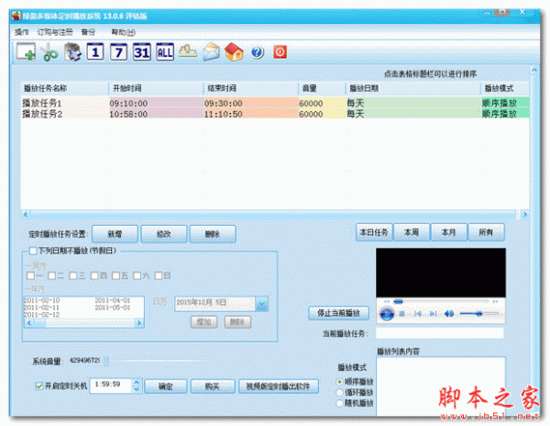Click the task table horizontal scrollbar right arrow

524,214
